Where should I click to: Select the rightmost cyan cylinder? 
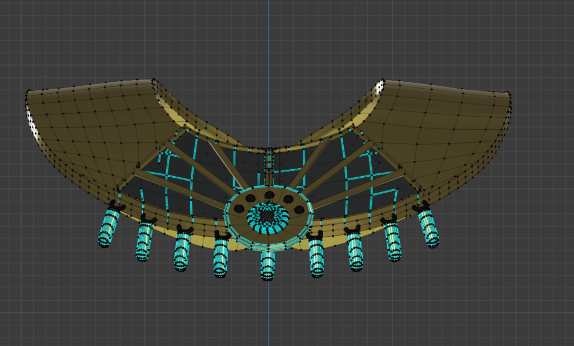(429, 228)
